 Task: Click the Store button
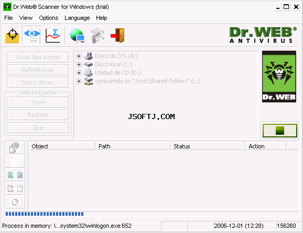(38, 102)
